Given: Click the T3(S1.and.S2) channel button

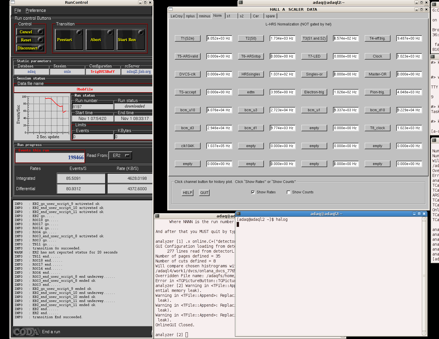Looking at the screenshot, I should point(314,38).
